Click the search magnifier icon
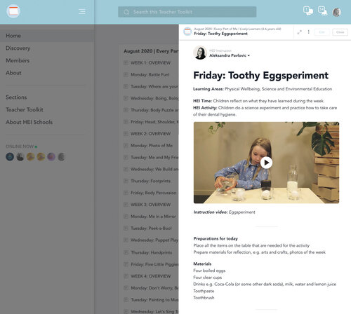351x314 pixels. (126, 12)
